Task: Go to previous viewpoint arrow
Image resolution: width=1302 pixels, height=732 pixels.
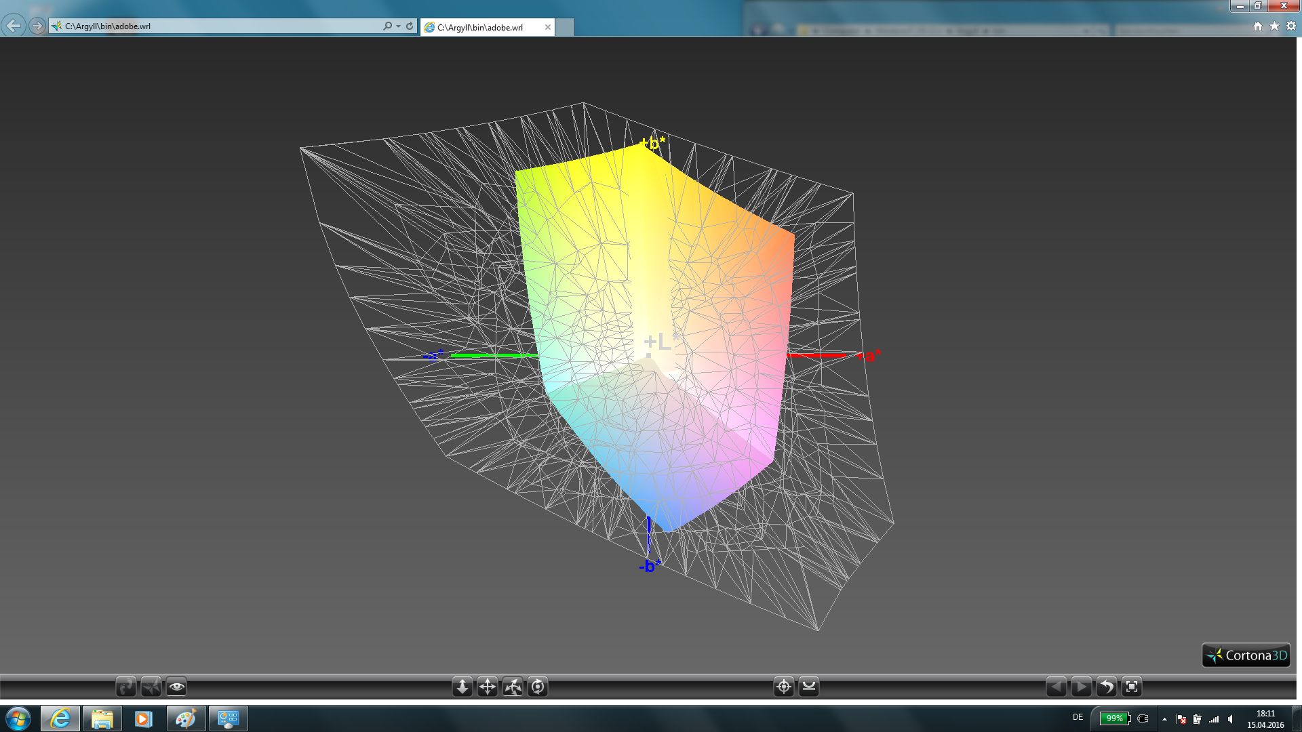Action: pos(1057,687)
